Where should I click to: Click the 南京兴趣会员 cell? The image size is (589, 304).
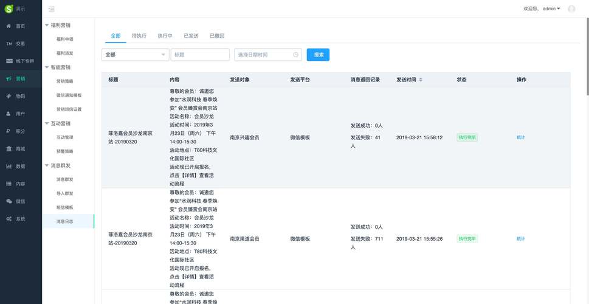point(244,137)
